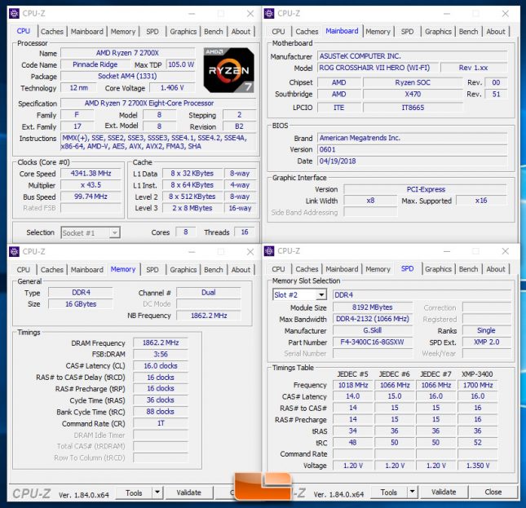The image size is (526, 508).
Task: Open Memory tab in CPU window
Action: click(x=123, y=32)
